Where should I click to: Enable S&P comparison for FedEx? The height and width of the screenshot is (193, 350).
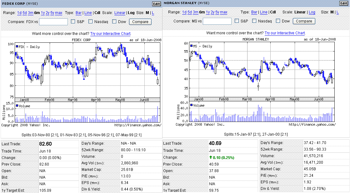[x=73, y=22]
